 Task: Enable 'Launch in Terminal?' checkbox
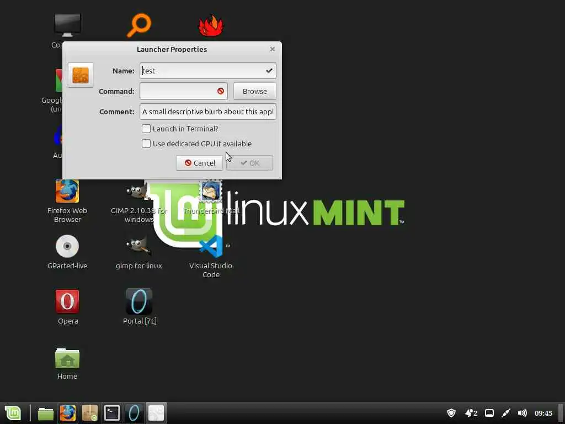[146, 129]
